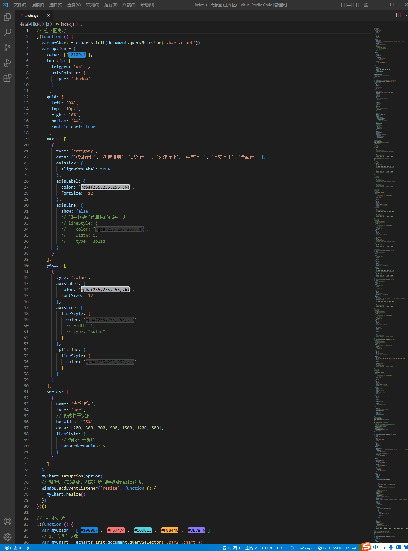Toggle the bottom panel layout button
Viewport: 408px width, 551px height.
click(349, 5)
